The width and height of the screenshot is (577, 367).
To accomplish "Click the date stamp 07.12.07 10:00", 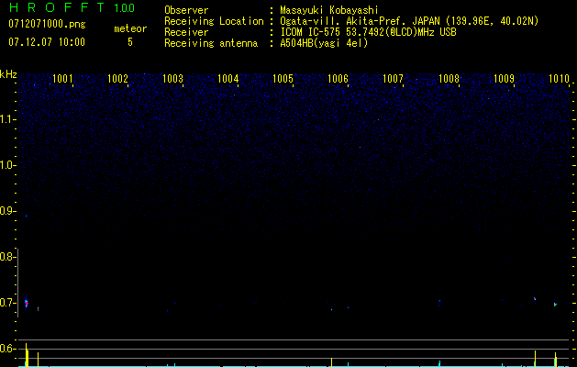I will click(47, 42).
